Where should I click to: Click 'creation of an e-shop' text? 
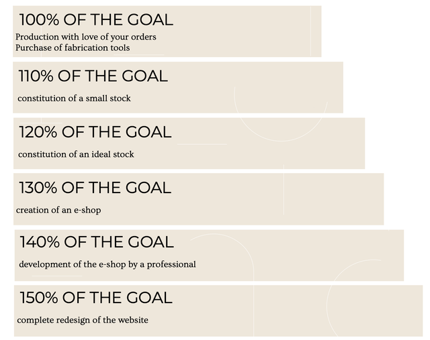[58, 211]
